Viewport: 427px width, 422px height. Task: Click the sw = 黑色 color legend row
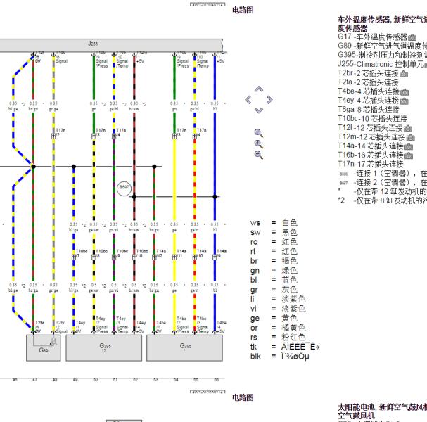(274, 232)
